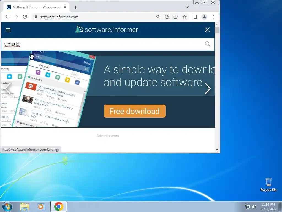Close the search bar with the X icon

(207, 30)
